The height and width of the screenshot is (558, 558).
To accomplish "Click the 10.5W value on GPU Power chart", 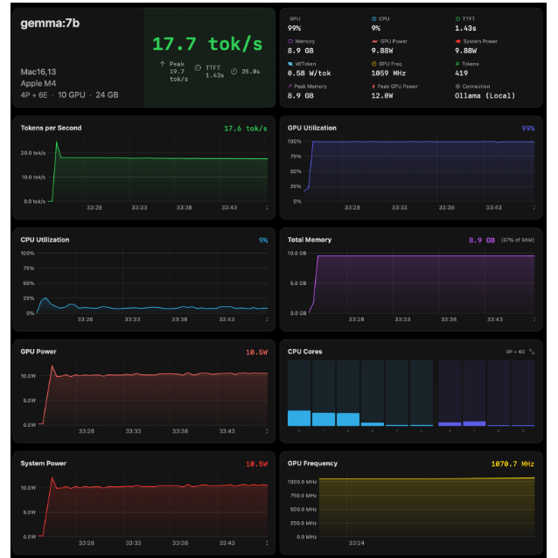I will coord(256,352).
